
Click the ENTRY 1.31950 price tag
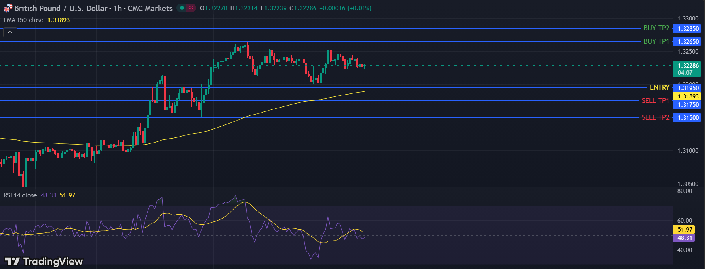pyautogui.click(x=688, y=88)
